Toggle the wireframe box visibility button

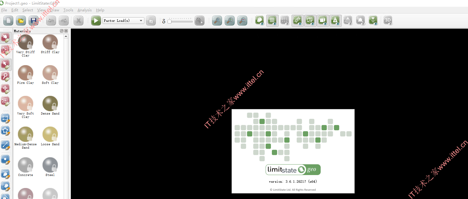point(310,21)
